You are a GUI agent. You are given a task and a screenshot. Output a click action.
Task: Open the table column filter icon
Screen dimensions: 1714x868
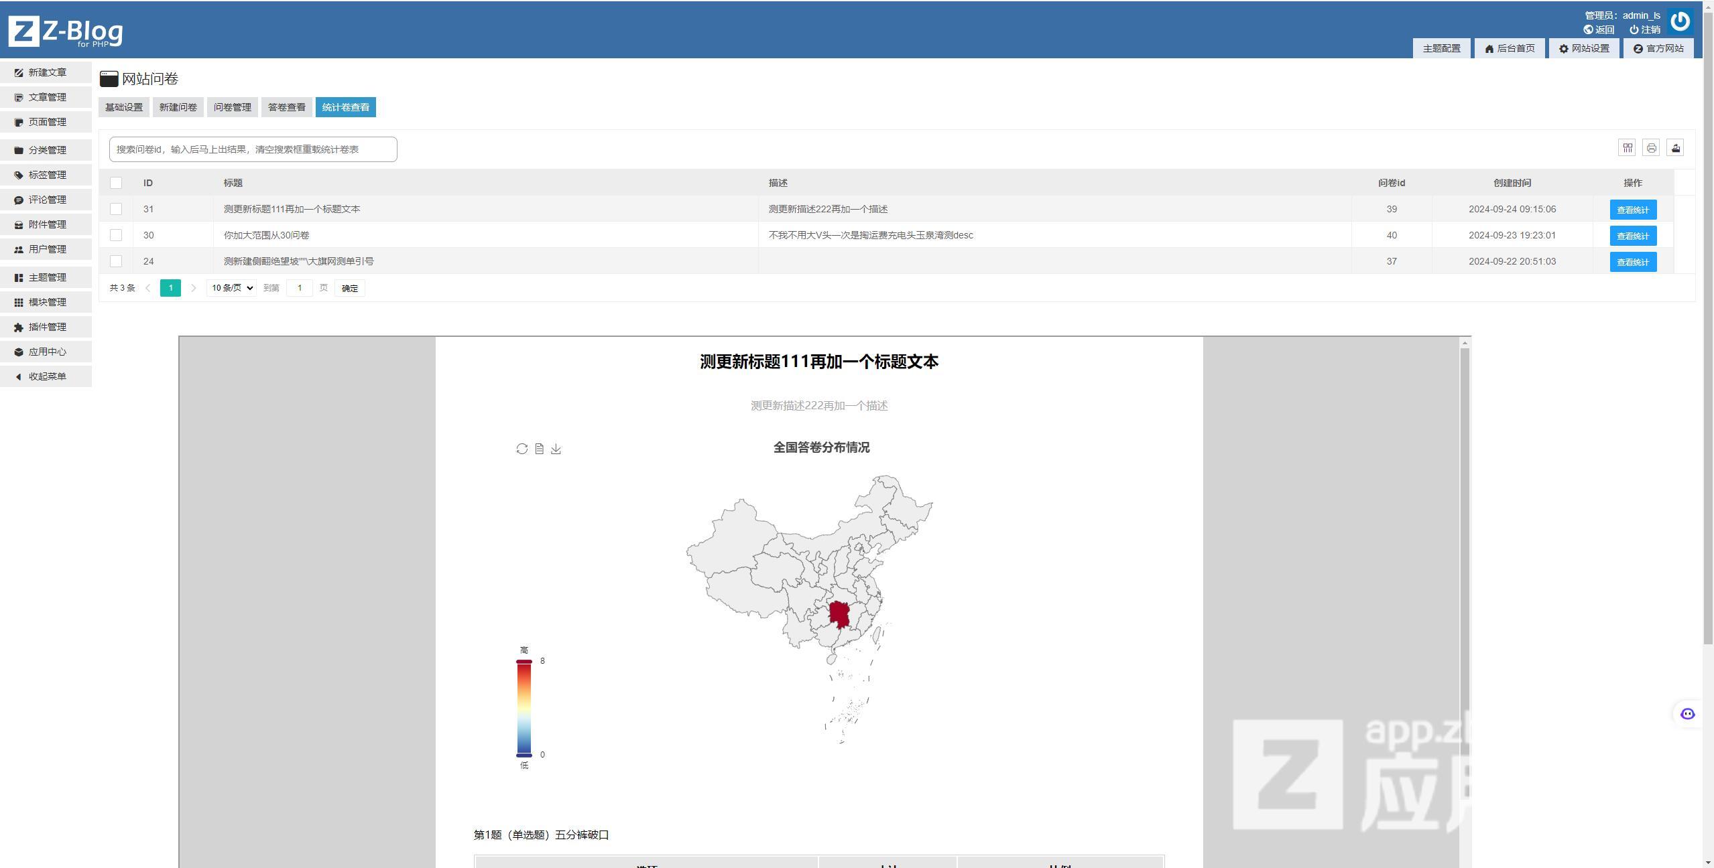tap(1627, 148)
